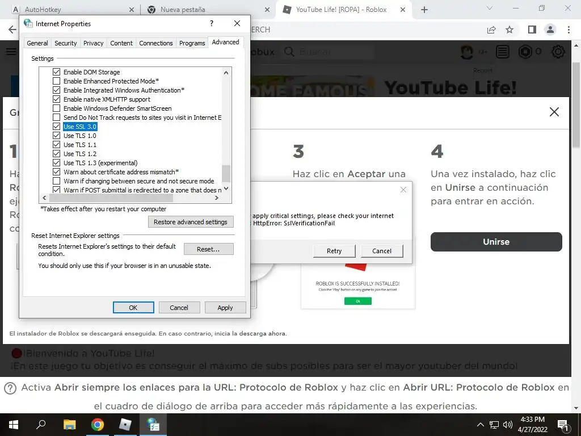Screen dimensions: 581x436
Task: Open the volume speaker tray icon
Action: click(508, 425)
